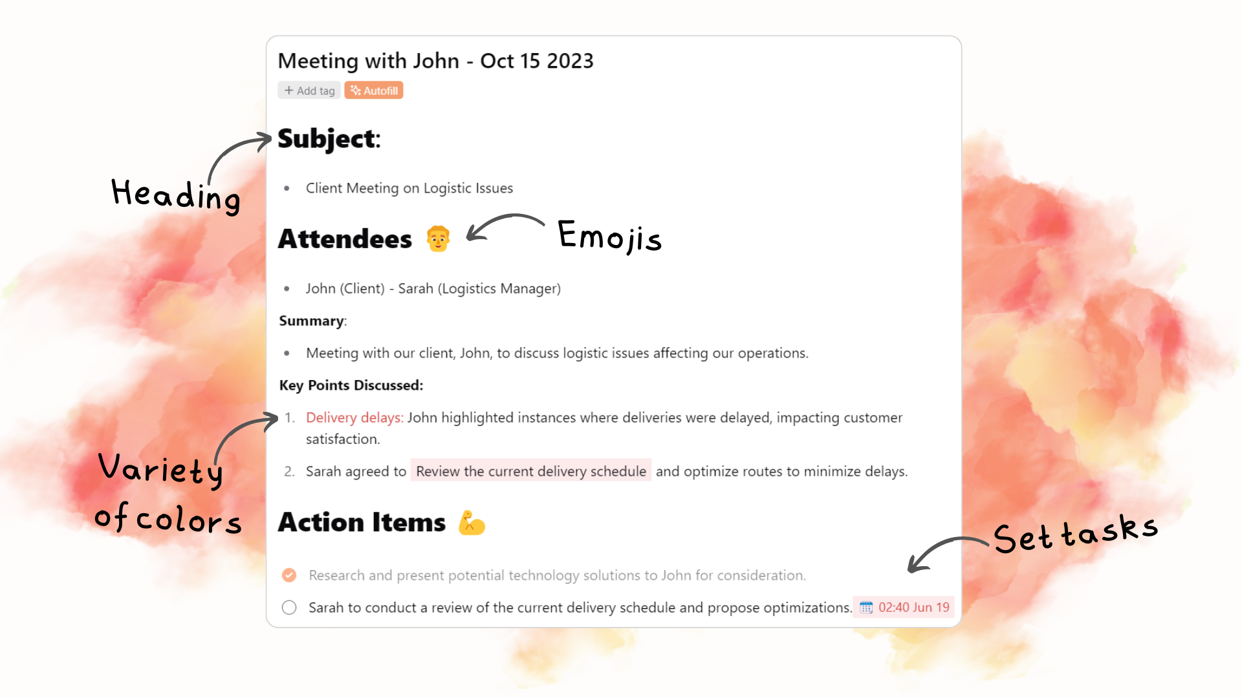Click the Add tag button
The image size is (1242, 698).
coord(309,89)
